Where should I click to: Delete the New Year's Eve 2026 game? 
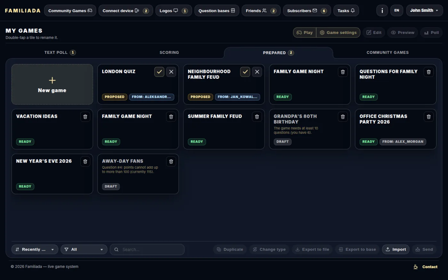click(x=85, y=161)
